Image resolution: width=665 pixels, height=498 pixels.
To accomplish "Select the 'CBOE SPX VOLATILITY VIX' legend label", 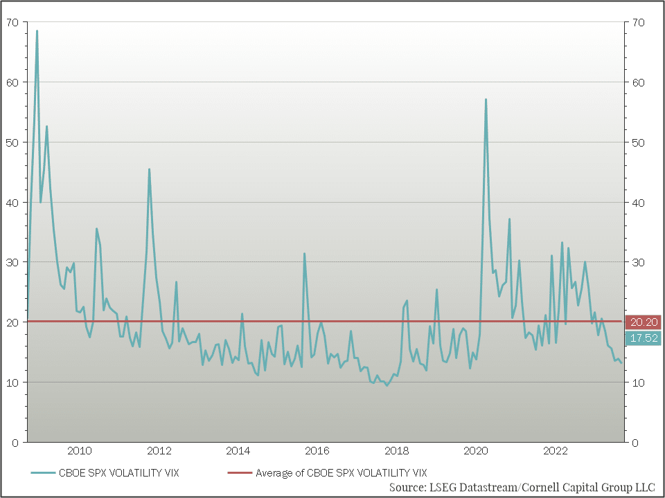I will [120, 473].
